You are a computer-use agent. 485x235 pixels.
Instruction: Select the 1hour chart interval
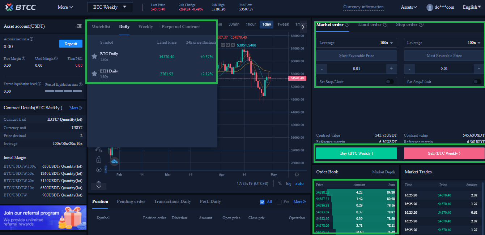pos(251,24)
